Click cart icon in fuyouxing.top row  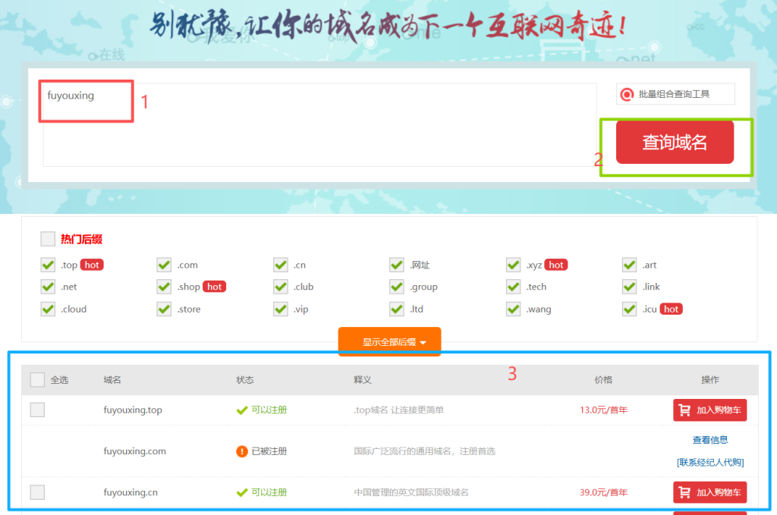pyautogui.click(x=684, y=410)
